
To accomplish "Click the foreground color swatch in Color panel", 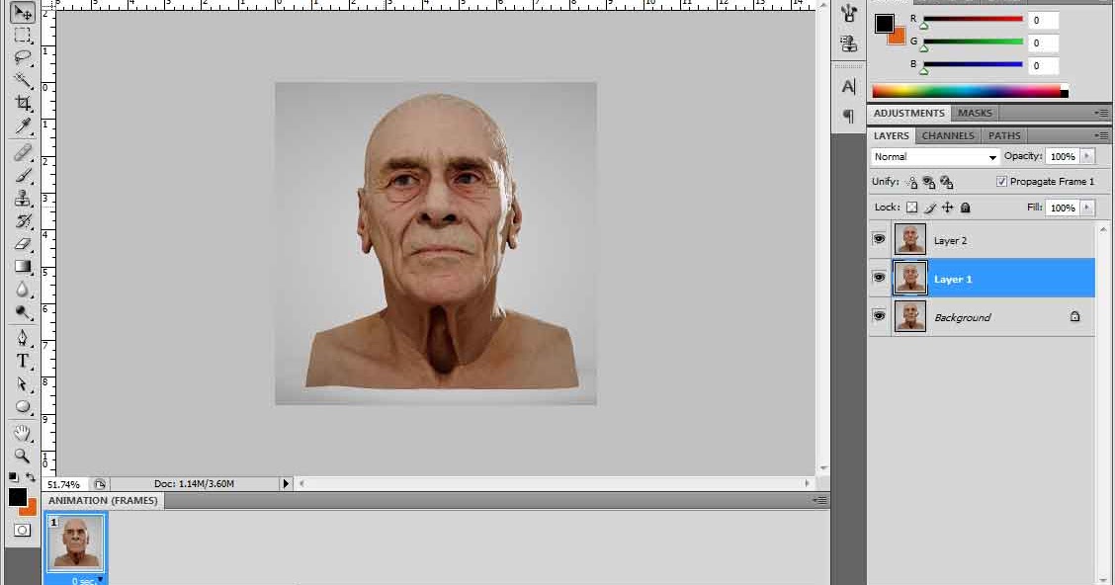I will 884,24.
